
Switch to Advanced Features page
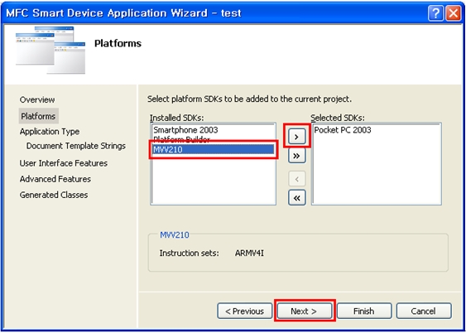tap(55, 179)
